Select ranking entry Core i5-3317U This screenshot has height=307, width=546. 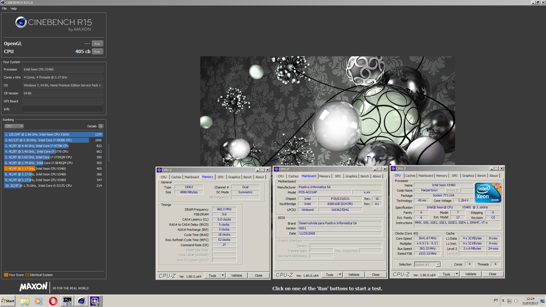53,186
